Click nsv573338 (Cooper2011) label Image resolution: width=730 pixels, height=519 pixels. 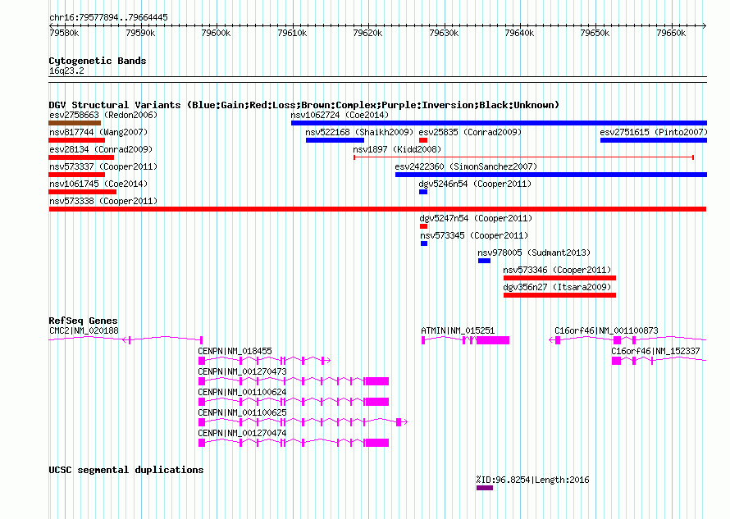tap(103, 201)
